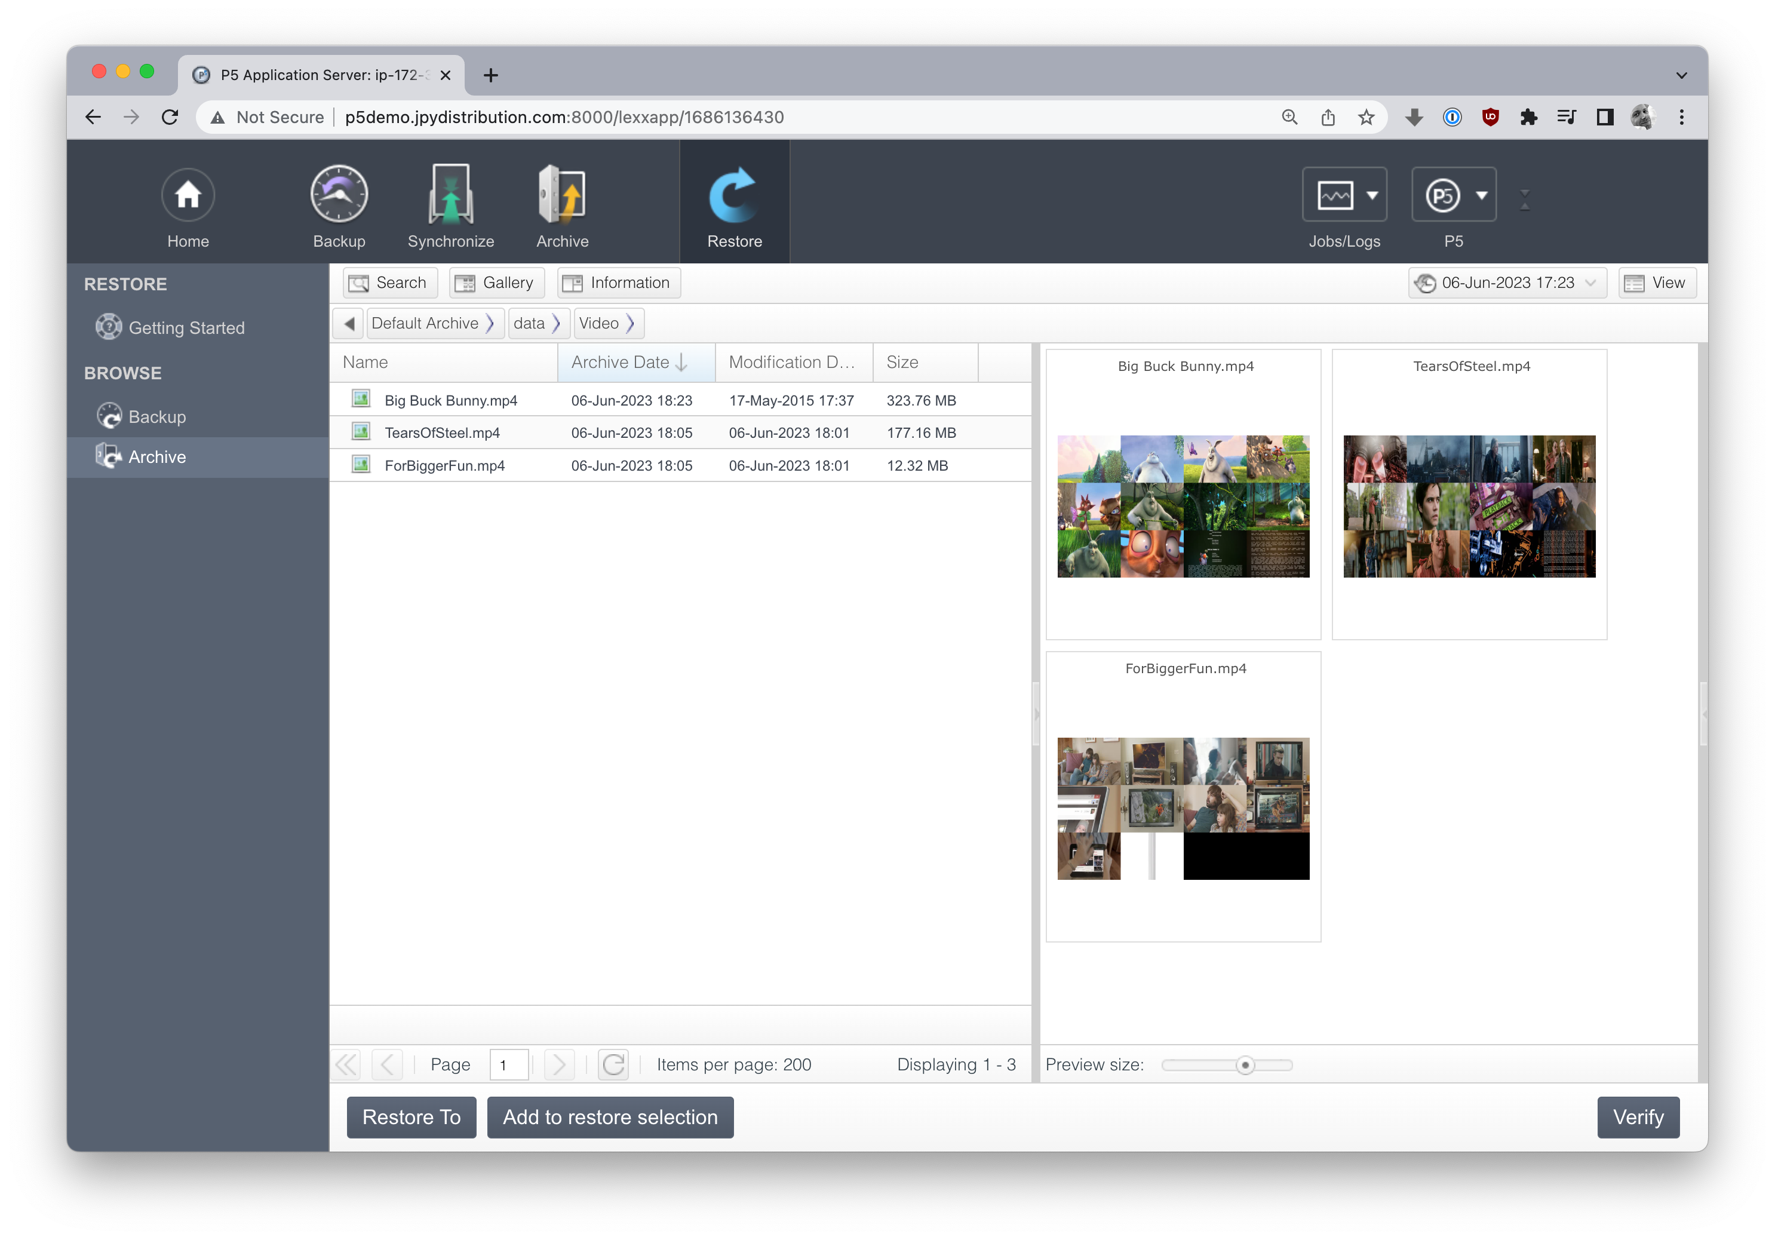1775x1240 pixels.
Task: Open the Home section
Action: point(188,207)
